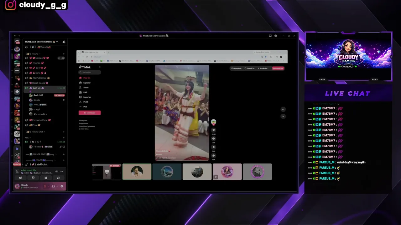The width and height of the screenshot is (401, 225).
Task: Open TikTok Profil page
Action: (x=84, y=102)
